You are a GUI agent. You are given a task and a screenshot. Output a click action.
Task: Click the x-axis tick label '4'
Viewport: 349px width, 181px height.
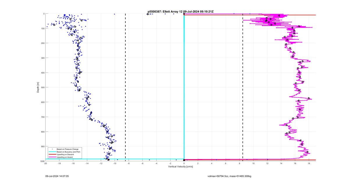coord(212,163)
